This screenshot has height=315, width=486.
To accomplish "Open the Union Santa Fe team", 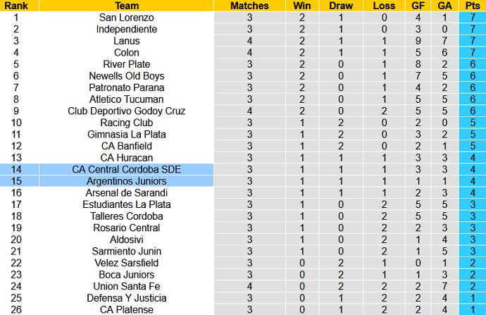I will [127, 286].
